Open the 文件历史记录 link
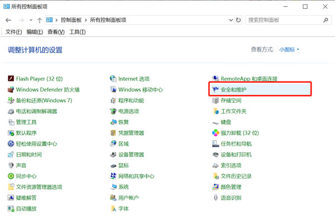The height and width of the screenshot is (224, 335). (236, 176)
